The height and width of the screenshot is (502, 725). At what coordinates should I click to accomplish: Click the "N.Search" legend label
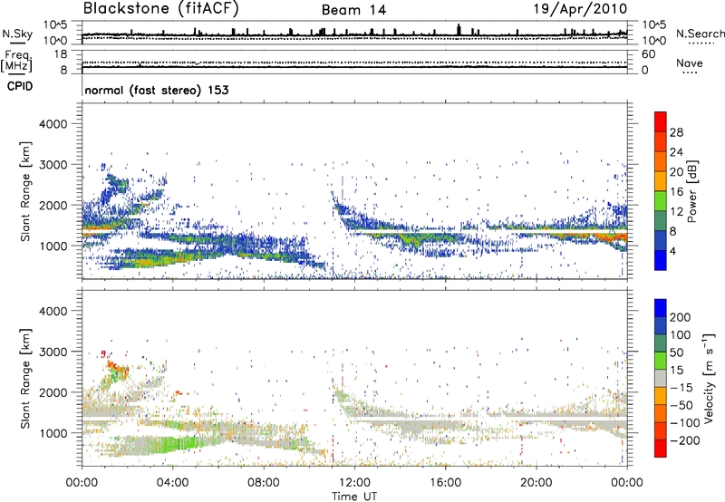[x=700, y=34]
